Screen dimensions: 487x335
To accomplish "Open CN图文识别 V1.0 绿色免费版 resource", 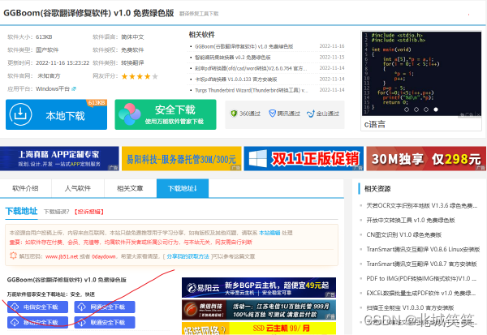I will pyautogui.click(x=403, y=234).
